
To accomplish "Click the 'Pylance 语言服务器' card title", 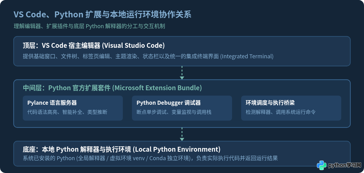I will click(x=52, y=103).
